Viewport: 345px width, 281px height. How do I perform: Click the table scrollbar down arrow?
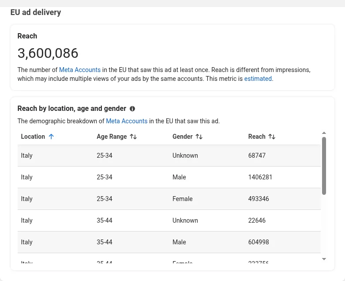point(324,259)
